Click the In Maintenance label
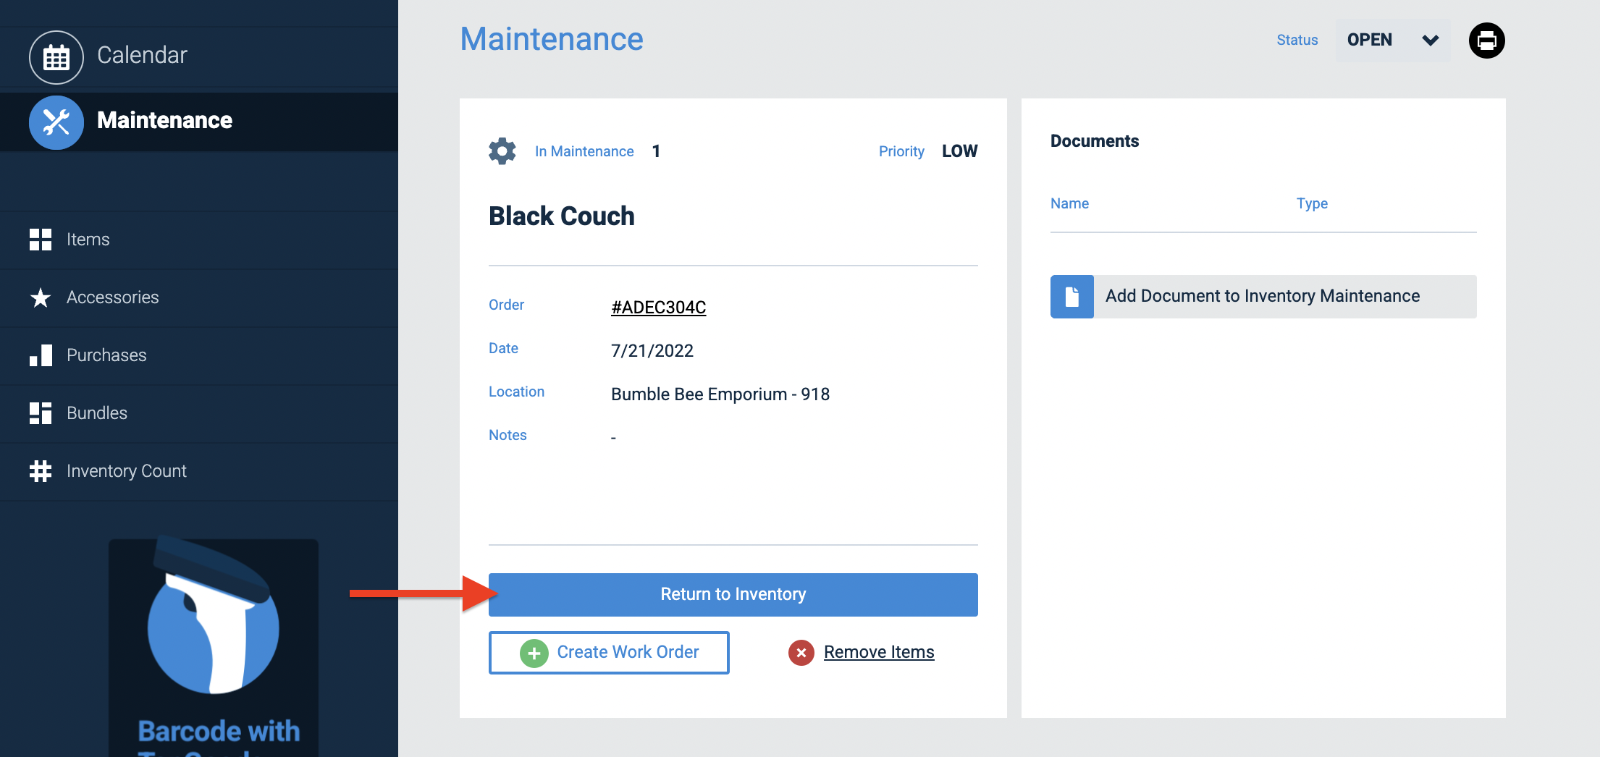Viewport: 1600px width, 757px height. pyautogui.click(x=584, y=151)
